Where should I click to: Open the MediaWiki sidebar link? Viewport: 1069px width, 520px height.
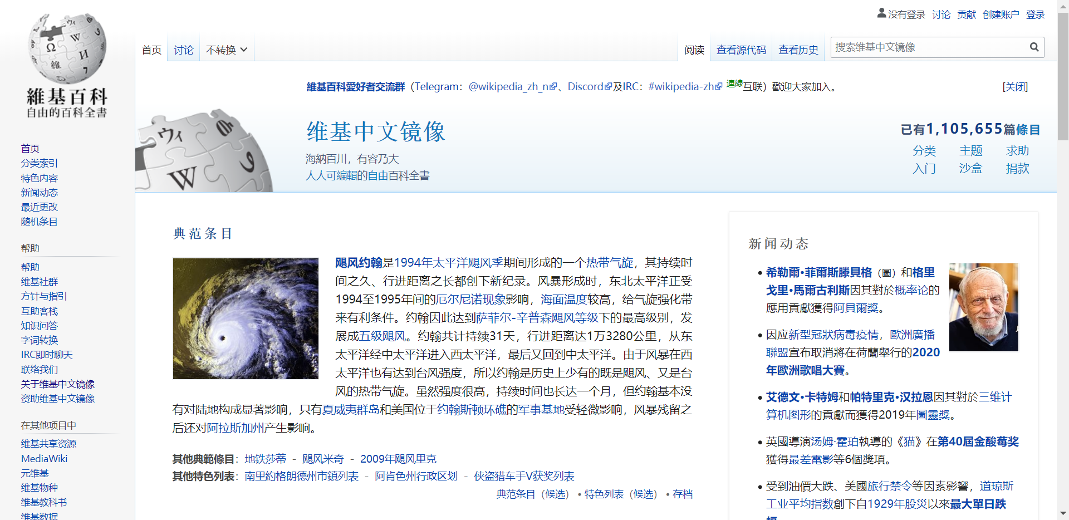click(44, 459)
